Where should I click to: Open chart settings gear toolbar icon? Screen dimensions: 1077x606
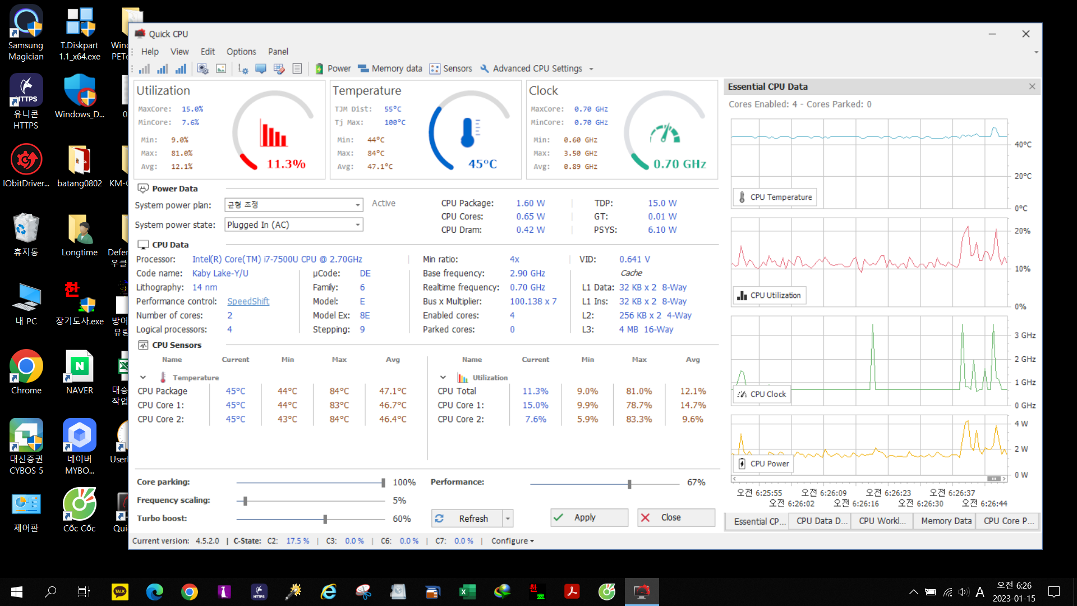243,68
